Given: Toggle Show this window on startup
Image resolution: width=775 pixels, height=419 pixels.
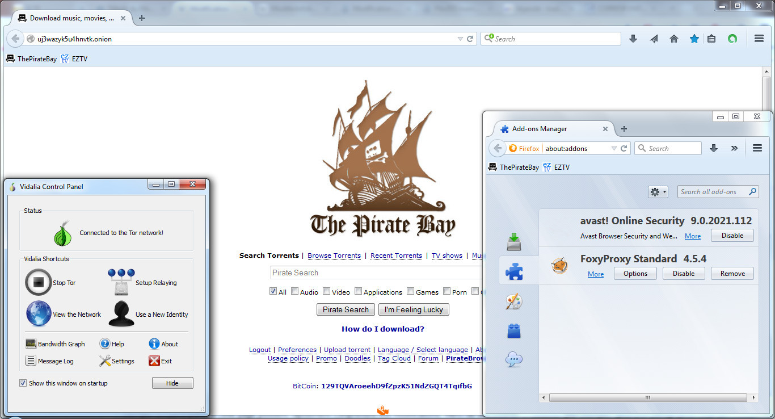Looking at the screenshot, I should pyautogui.click(x=23, y=383).
